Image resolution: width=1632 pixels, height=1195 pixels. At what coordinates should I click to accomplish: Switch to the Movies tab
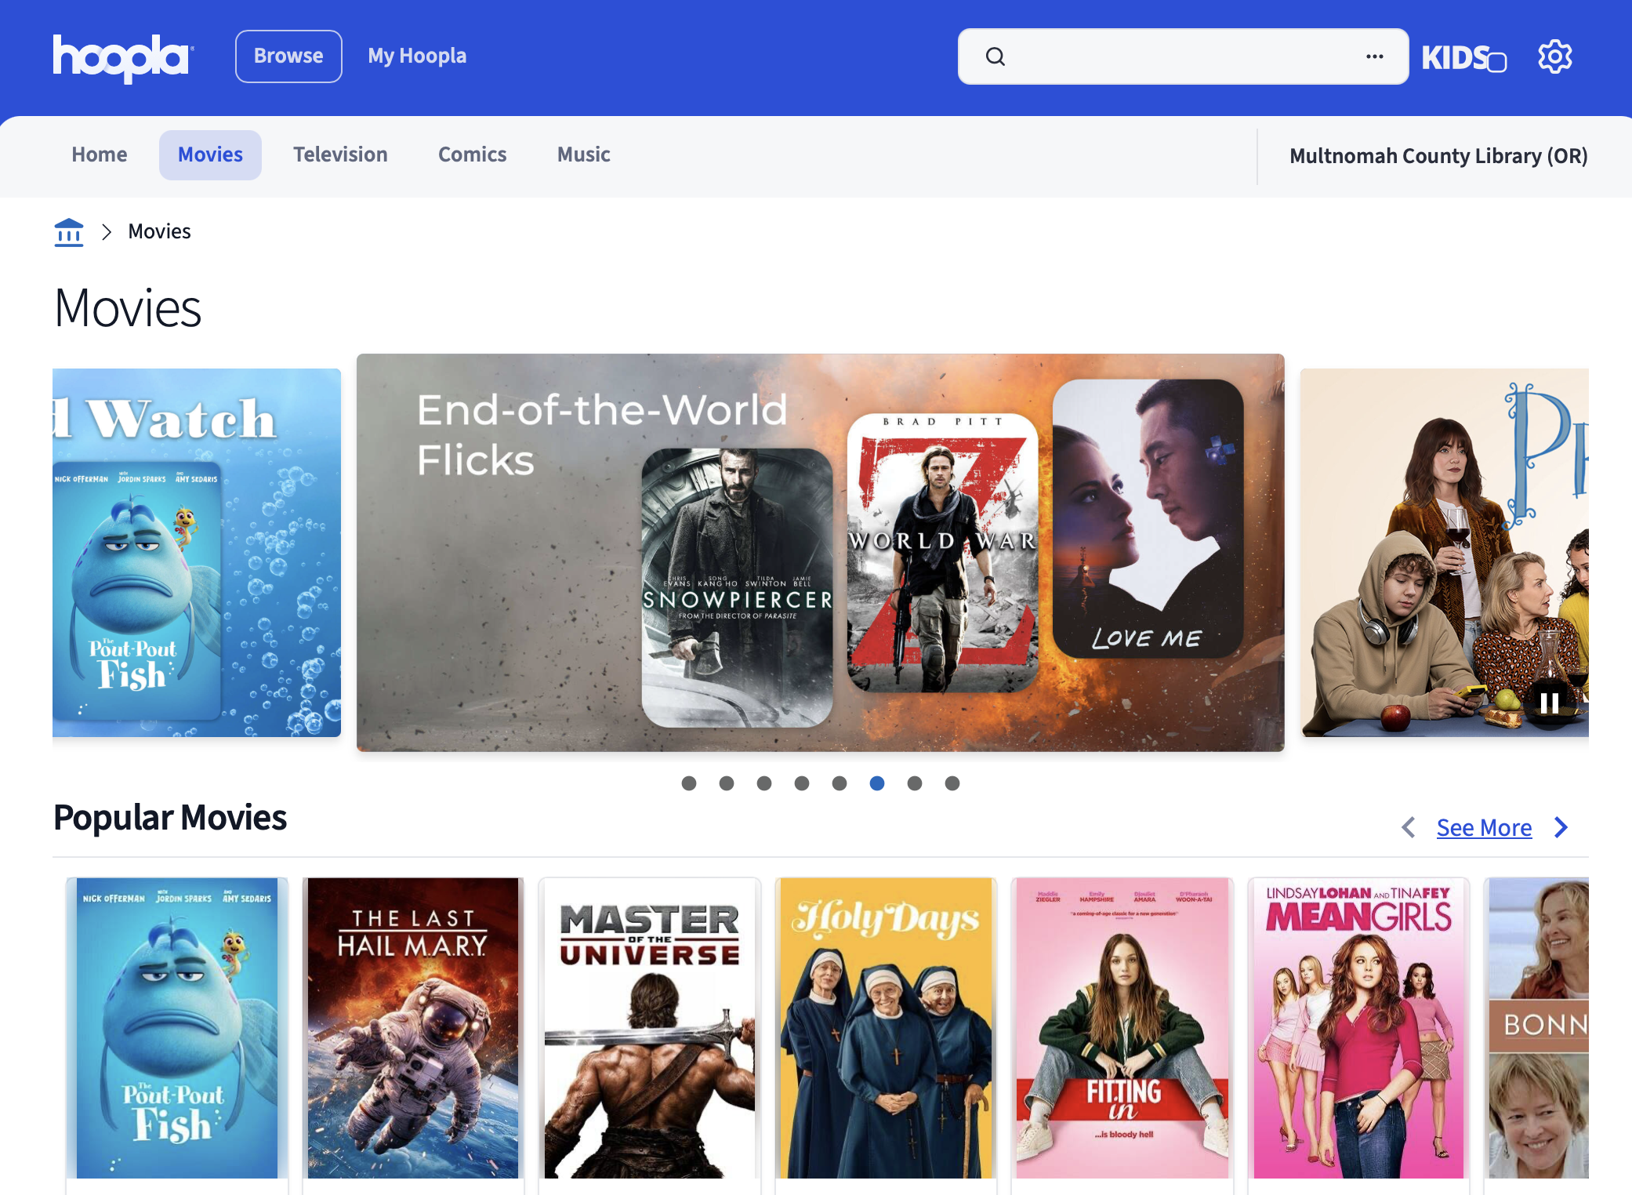click(210, 154)
